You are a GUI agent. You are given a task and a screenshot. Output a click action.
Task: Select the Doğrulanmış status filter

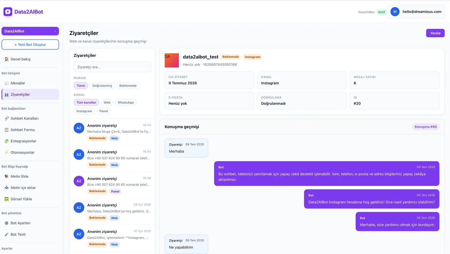pos(102,86)
